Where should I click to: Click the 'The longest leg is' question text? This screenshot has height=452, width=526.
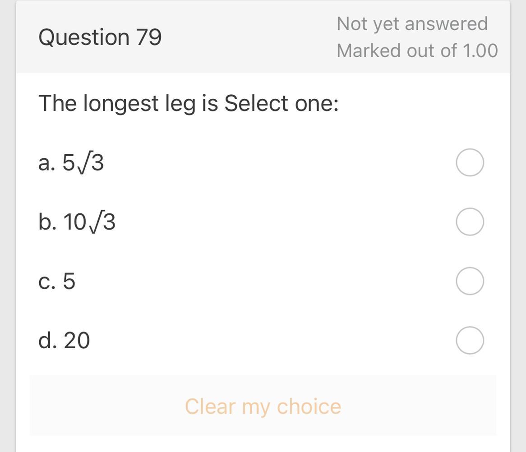128,103
